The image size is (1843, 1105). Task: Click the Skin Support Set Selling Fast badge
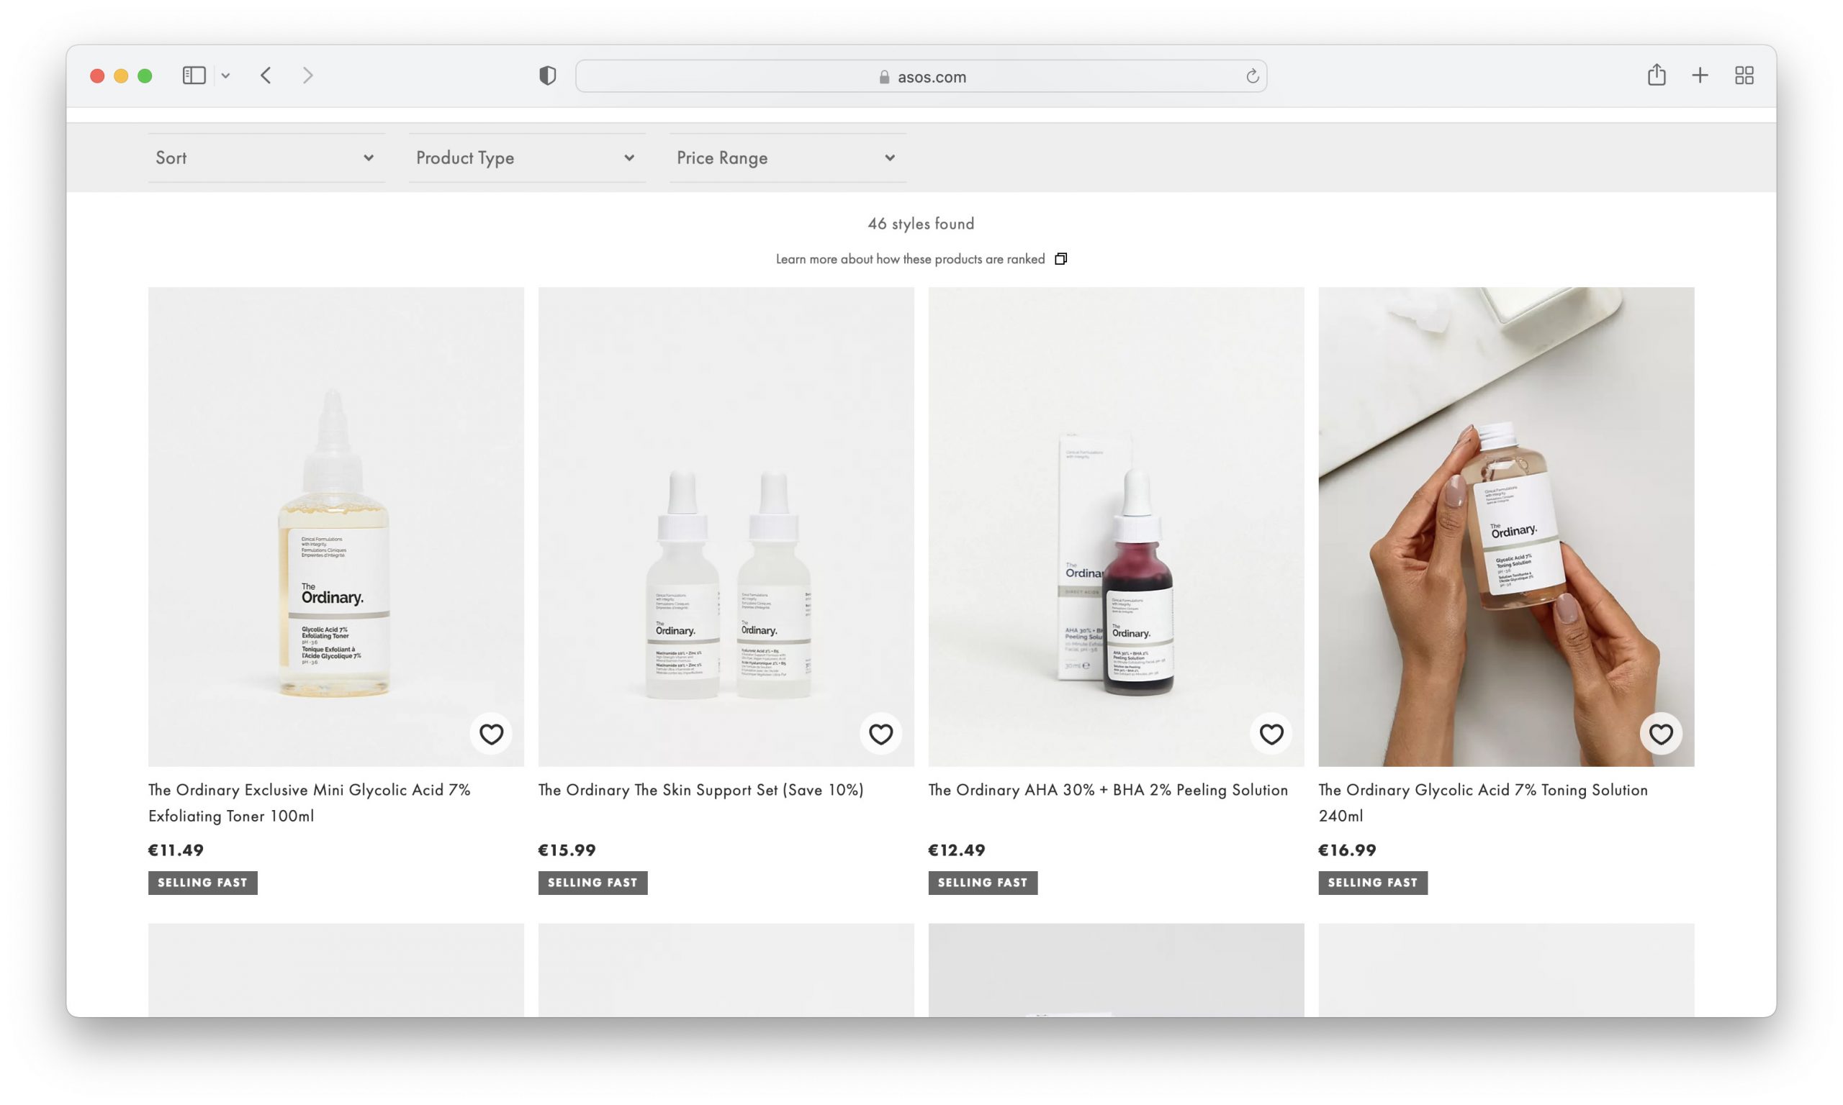coord(592,881)
